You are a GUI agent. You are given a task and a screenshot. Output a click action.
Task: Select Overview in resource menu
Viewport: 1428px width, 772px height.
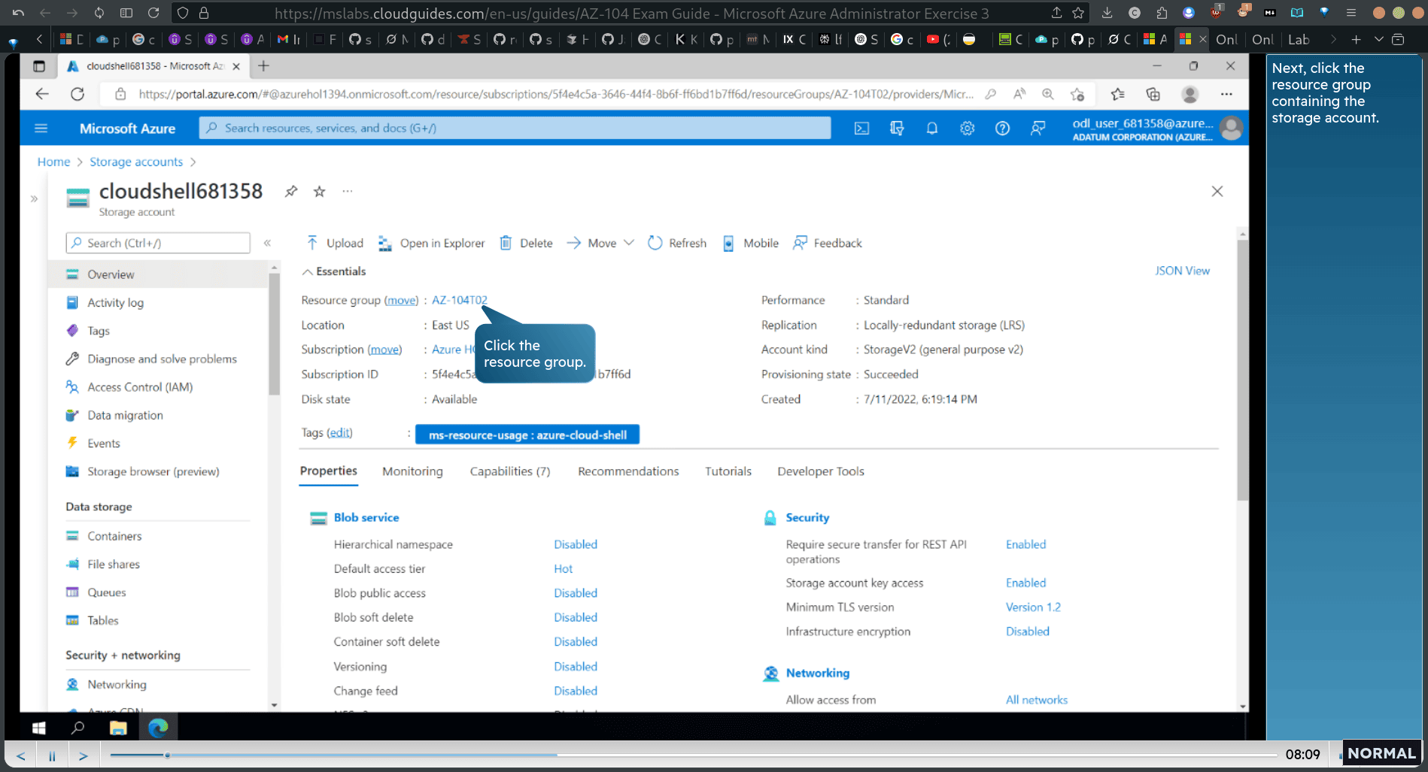(158, 274)
